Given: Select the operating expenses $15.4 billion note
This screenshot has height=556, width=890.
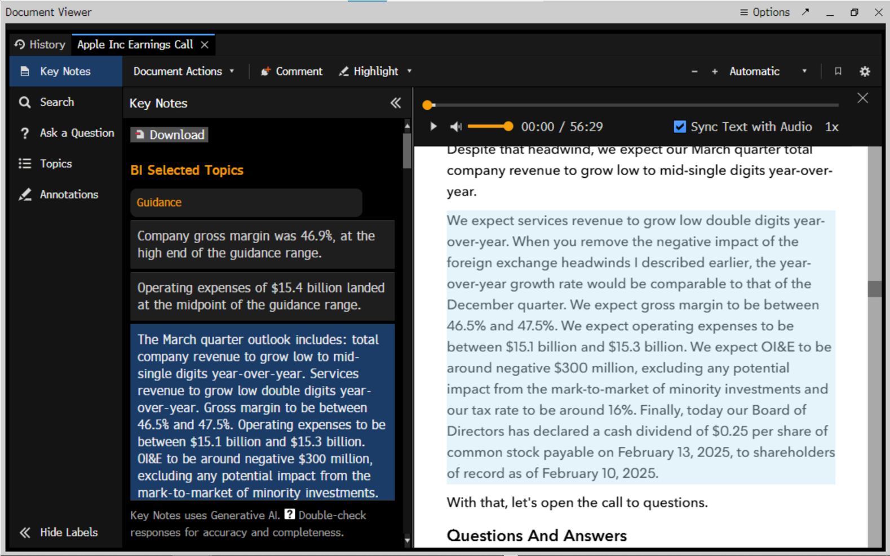Looking at the screenshot, I should click(263, 297).
